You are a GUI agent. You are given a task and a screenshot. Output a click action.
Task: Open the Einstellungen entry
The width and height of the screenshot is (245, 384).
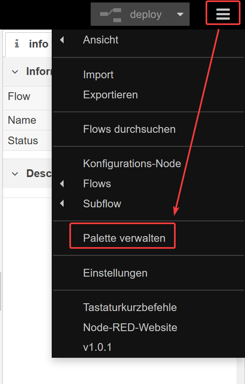point(115,273)
